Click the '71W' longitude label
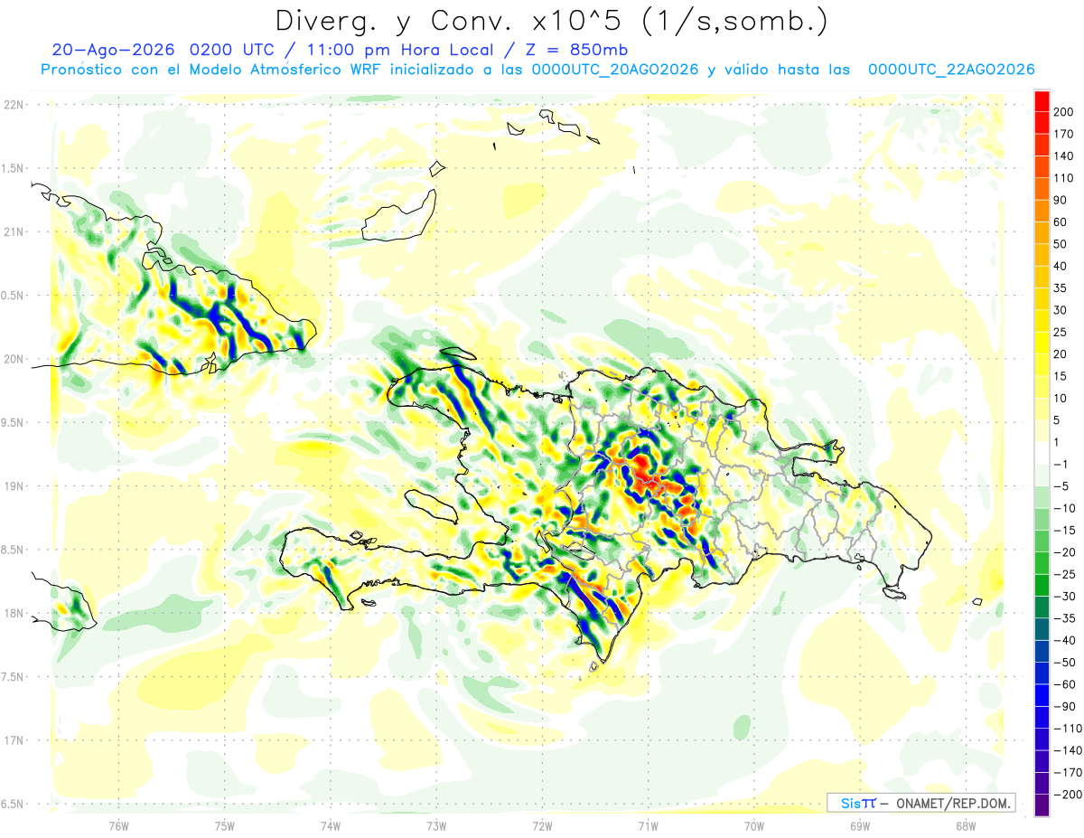This screenshot has width=1084, height=838. pos(648,825)
